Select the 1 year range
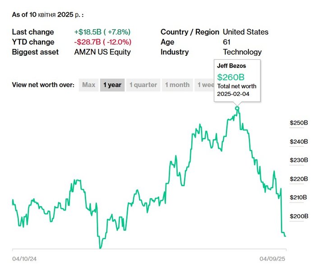Image resolution: width=316 pixels, height=270 pixels. (x=112, y=85)
